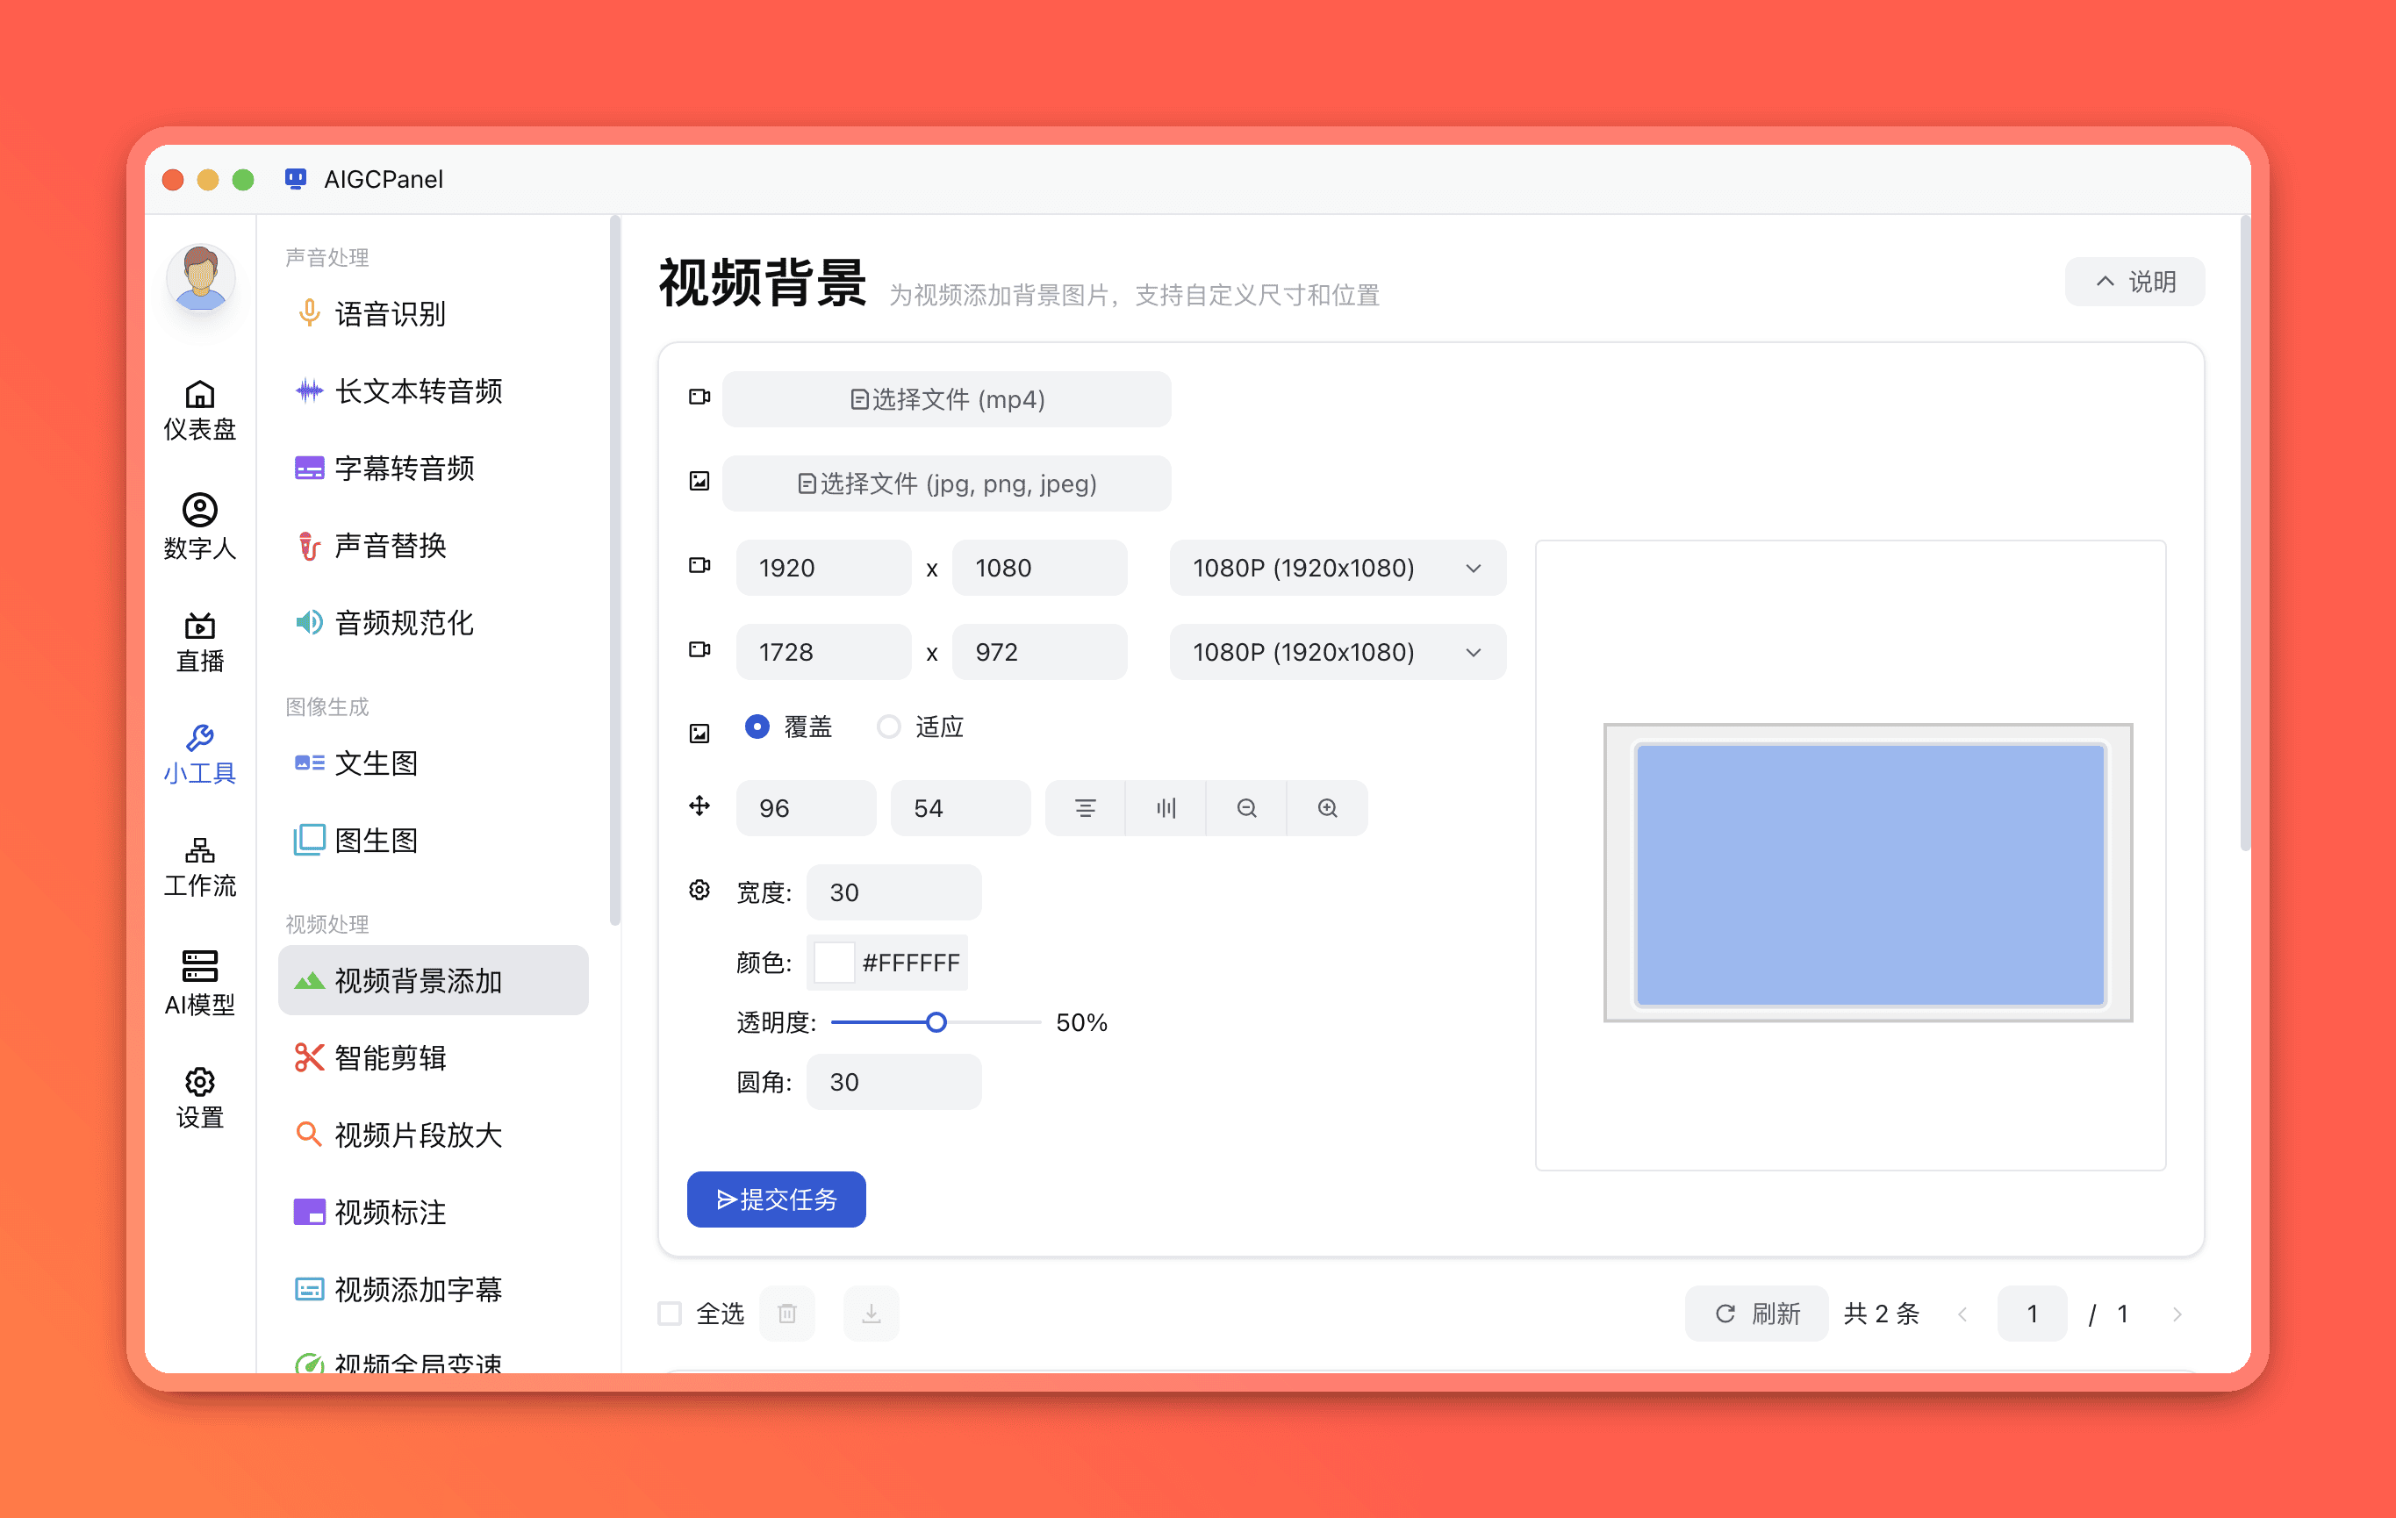The width and height of the screenshot is (2396, 1518).
Task: Select the 小工具 tools section
Action: click(x=200, y=755)
